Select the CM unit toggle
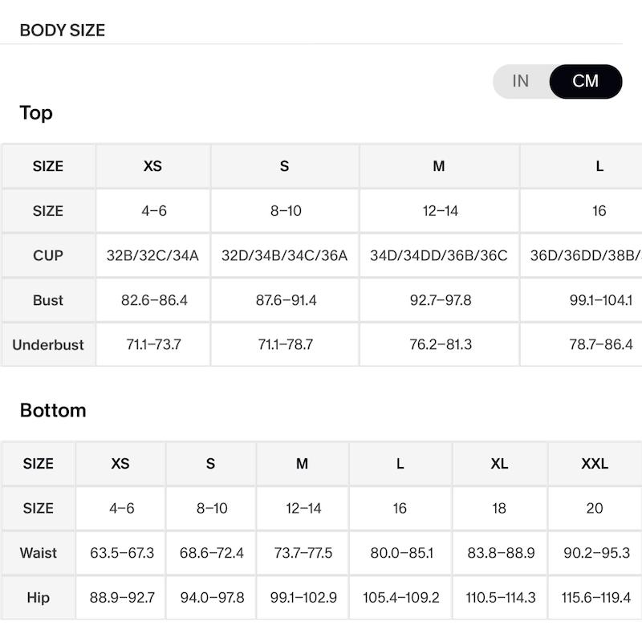Screen dimensions: 642x642 pos(586,81)
